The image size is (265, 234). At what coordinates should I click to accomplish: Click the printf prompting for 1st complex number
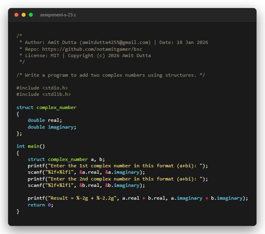coord(118,166)
